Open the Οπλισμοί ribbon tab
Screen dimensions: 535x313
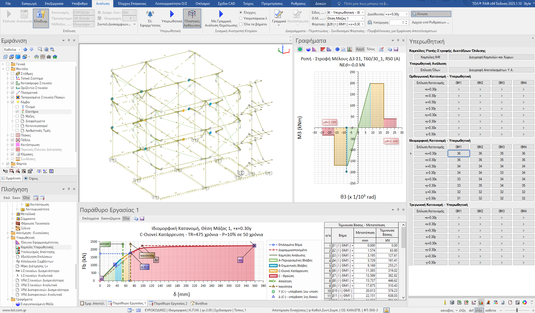[203, 4]
